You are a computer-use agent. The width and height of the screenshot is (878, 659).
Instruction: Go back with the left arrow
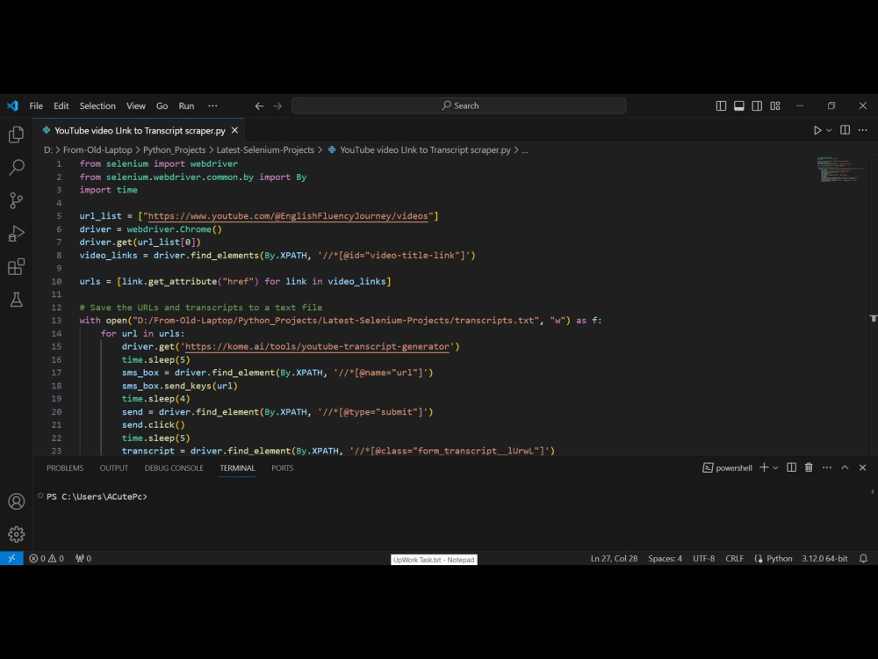click(x=259, y=106)
